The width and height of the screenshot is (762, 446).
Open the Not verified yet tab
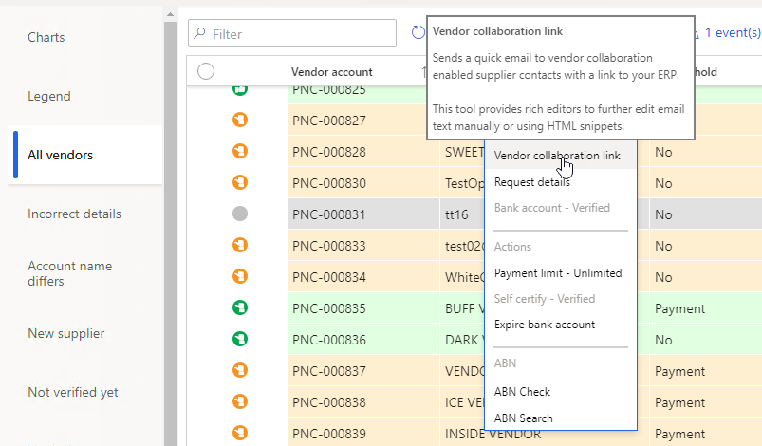click(x=73, y=392)
